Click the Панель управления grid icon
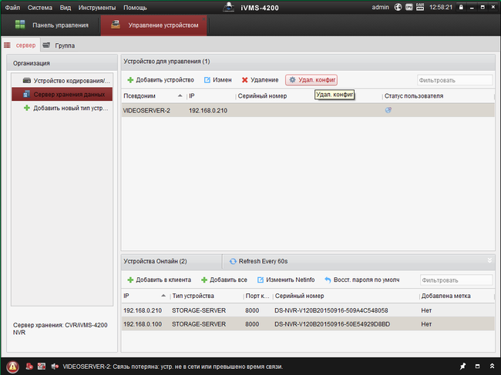This screenshot has width=501, height=375. [x=20, y=25]
